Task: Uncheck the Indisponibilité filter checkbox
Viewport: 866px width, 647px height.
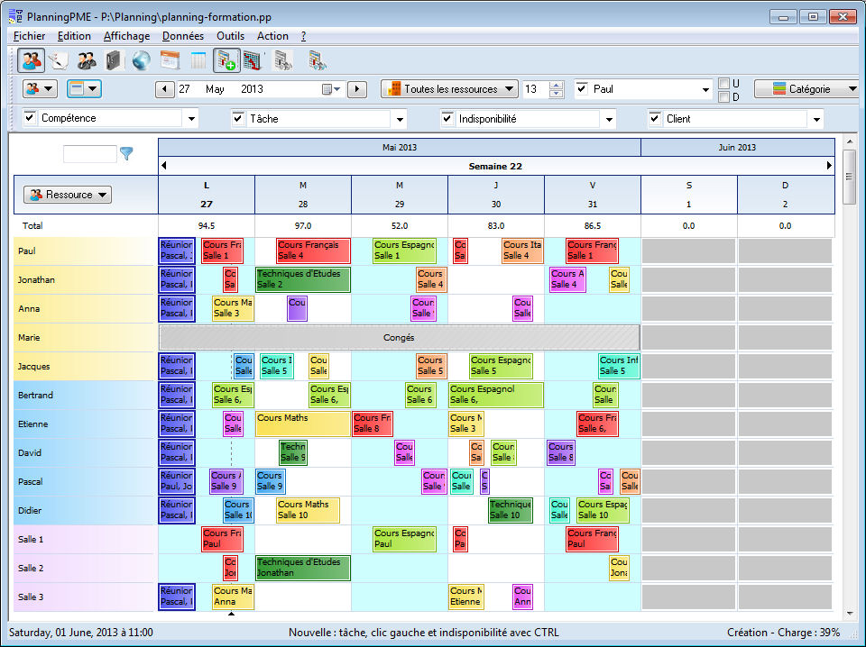Action: (x=447, y=118)
